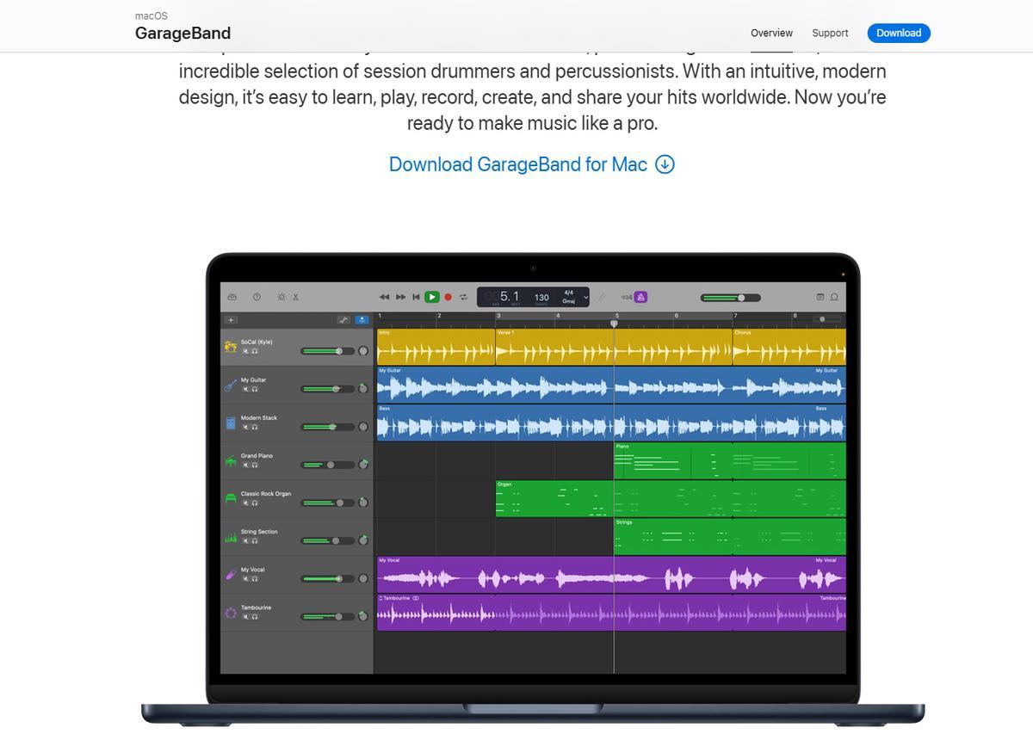Select the Overview navigation tab

[771, 33]
